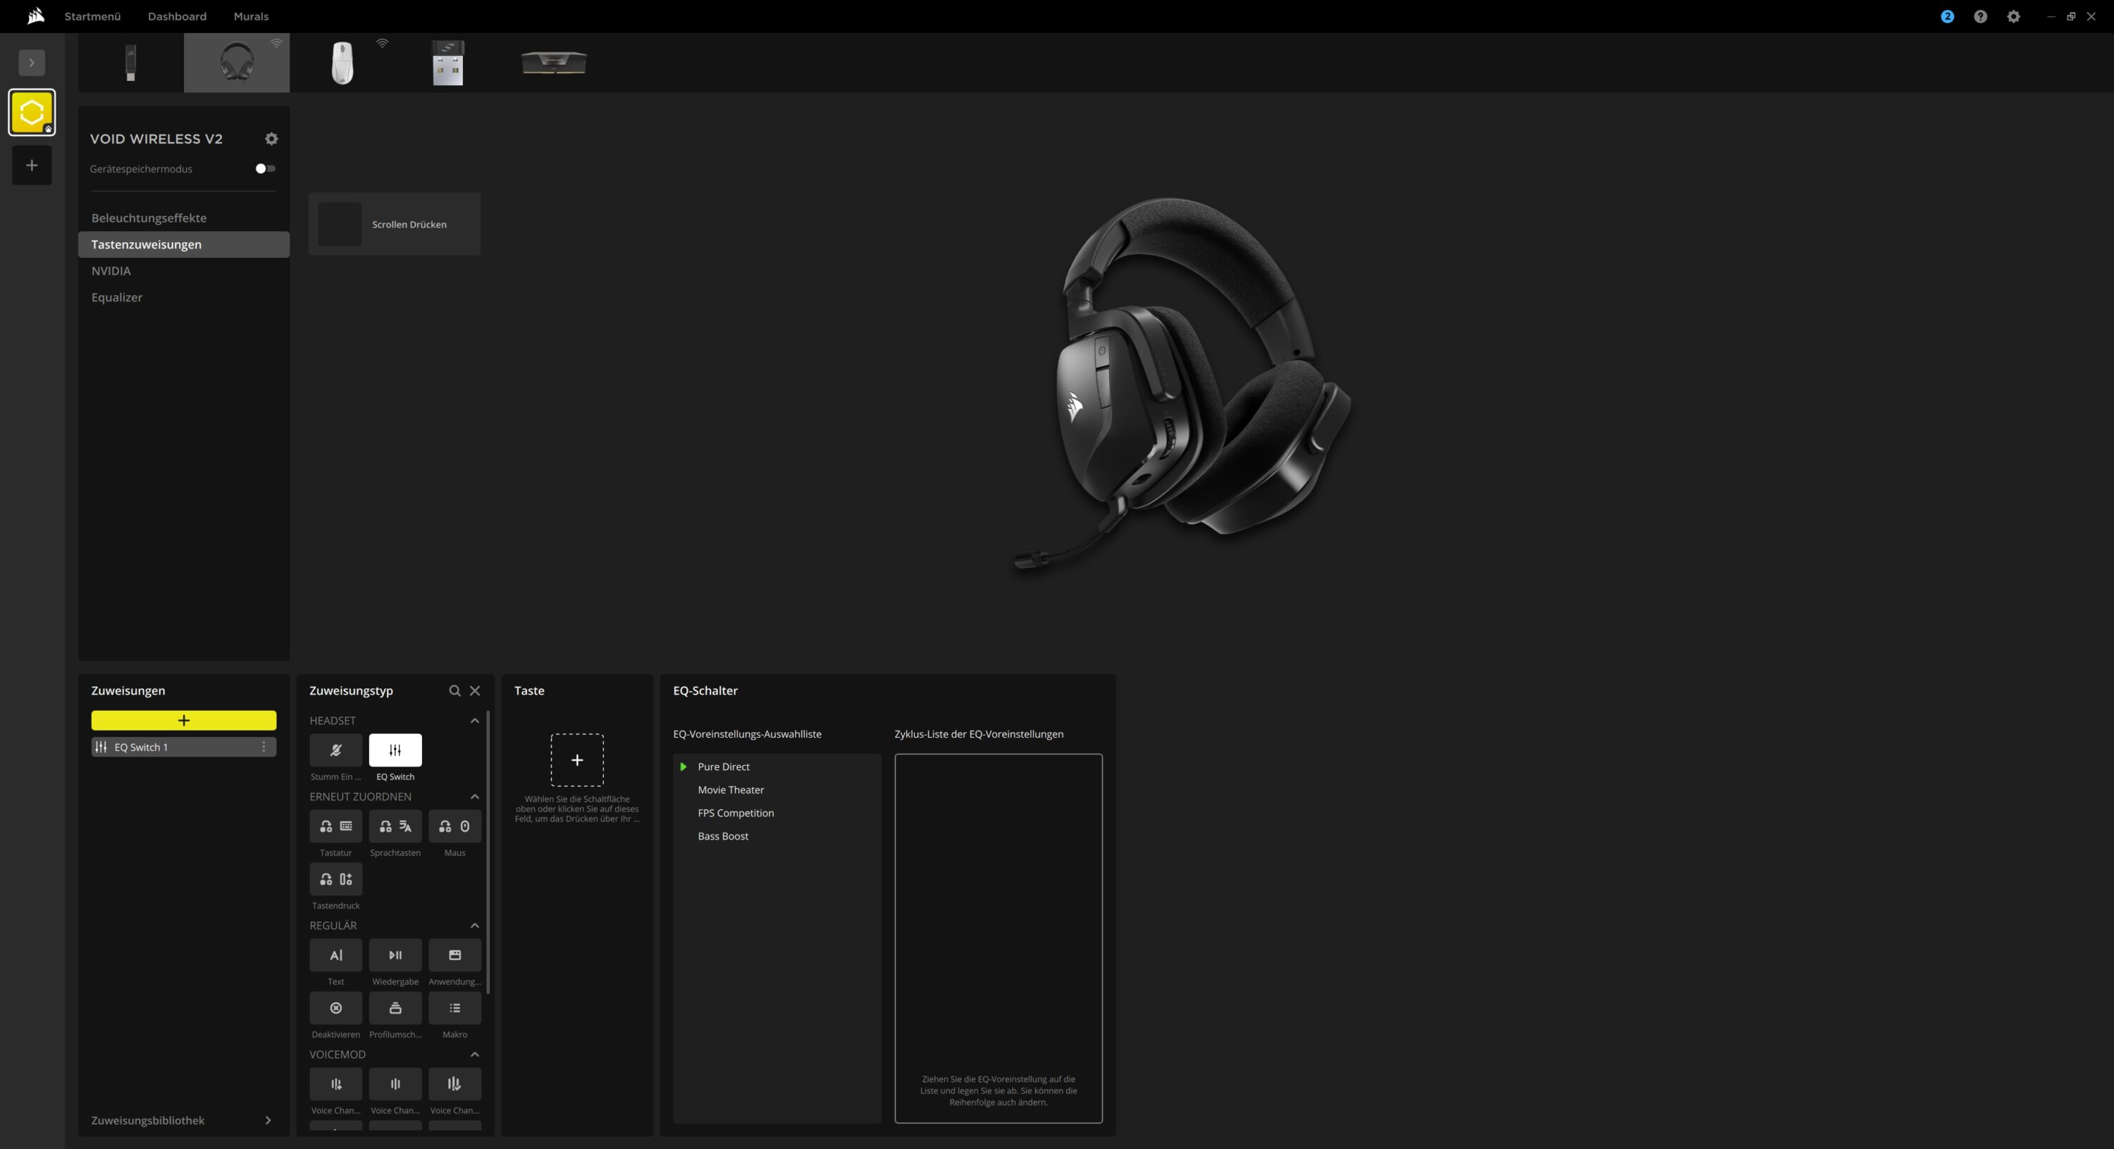Select the Tastatur remap icon
Viewport: 2114px width, 1149px height.
click(x=335, y=826)
